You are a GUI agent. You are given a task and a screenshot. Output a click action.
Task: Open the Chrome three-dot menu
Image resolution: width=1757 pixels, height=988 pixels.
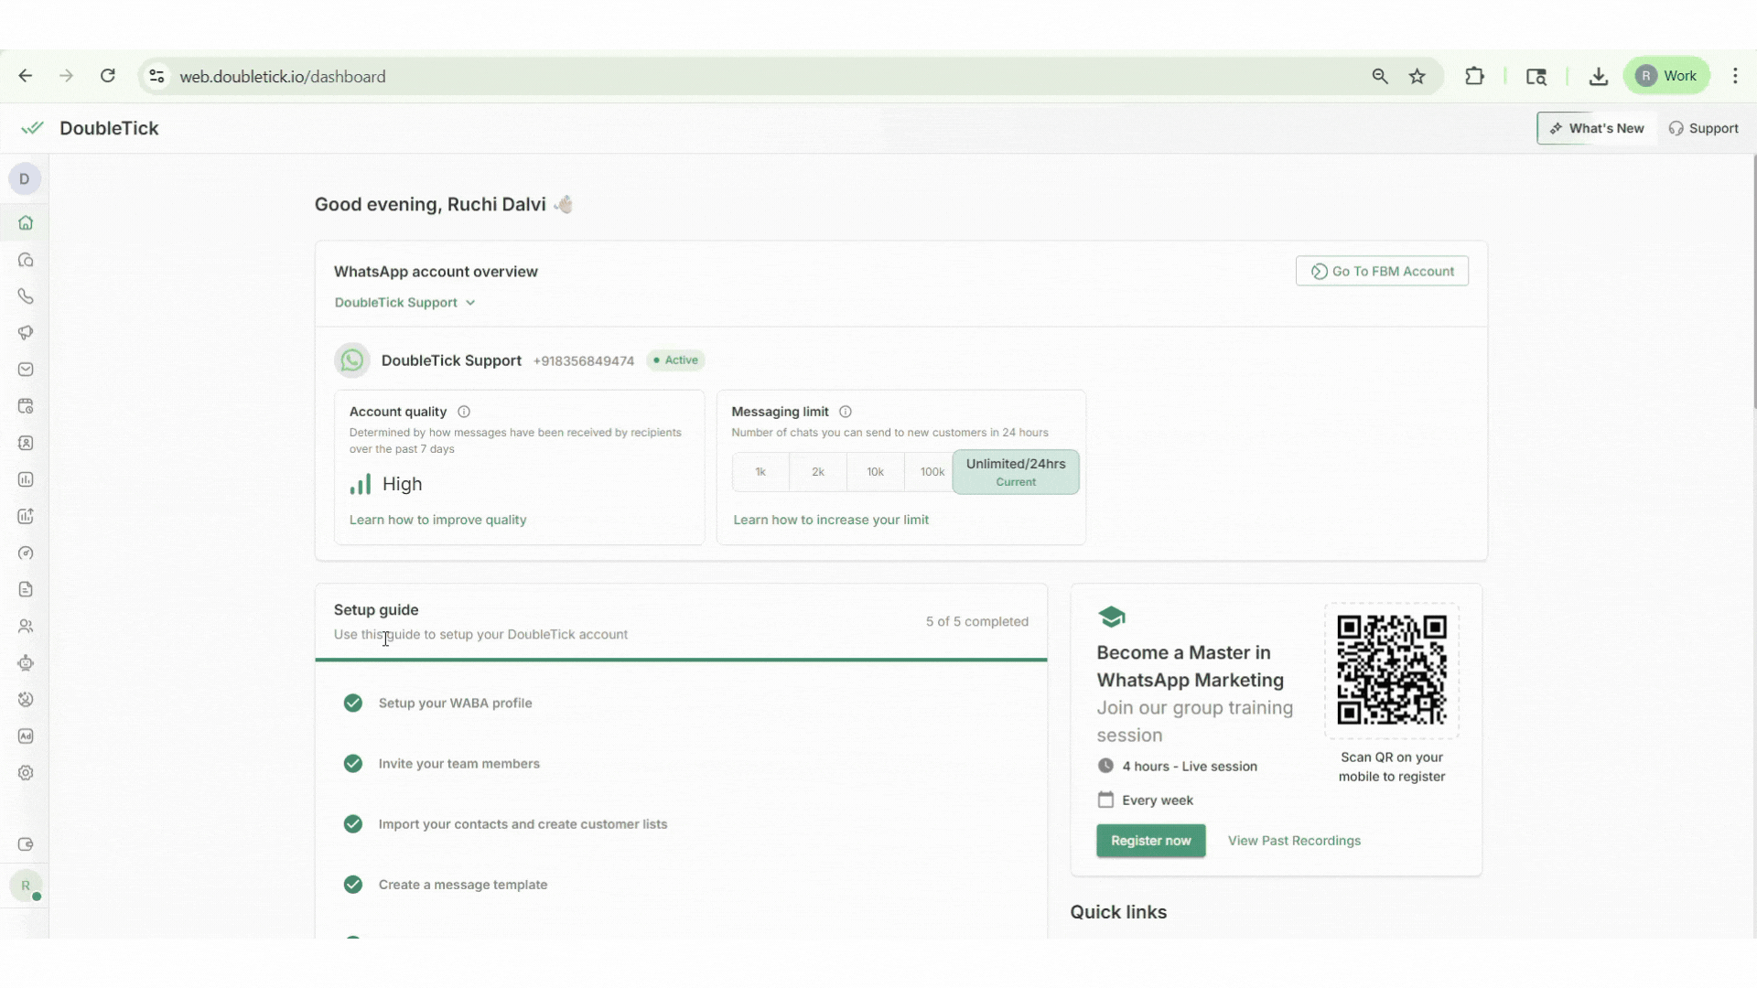(x=1735, y=77)
